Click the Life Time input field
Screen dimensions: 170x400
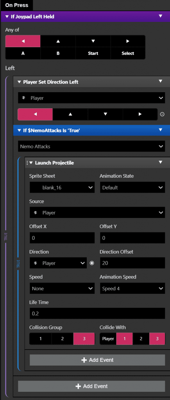(97, 313)
